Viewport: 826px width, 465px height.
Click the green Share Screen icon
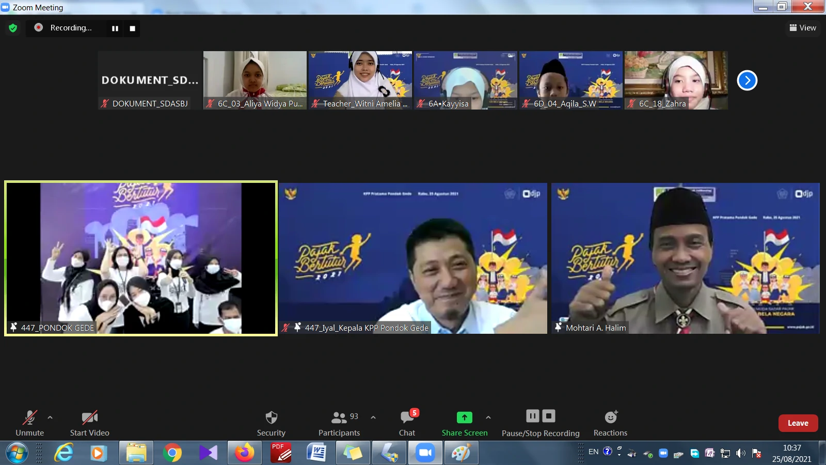464,417
